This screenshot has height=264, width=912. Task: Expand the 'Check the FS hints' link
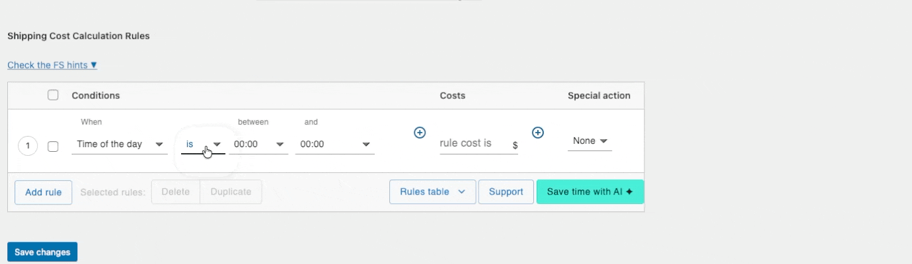click(x=52, y=65)
